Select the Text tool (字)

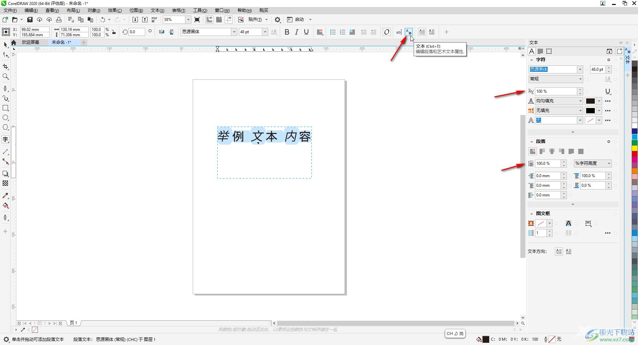(5, 139)
